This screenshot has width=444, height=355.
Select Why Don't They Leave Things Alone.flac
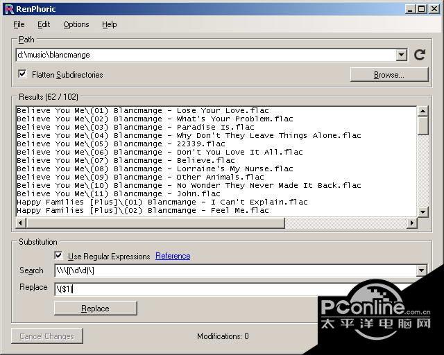coord(216,135)
